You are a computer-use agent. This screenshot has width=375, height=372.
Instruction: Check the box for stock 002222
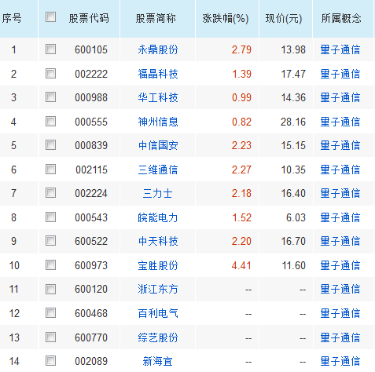coord(50,74)
